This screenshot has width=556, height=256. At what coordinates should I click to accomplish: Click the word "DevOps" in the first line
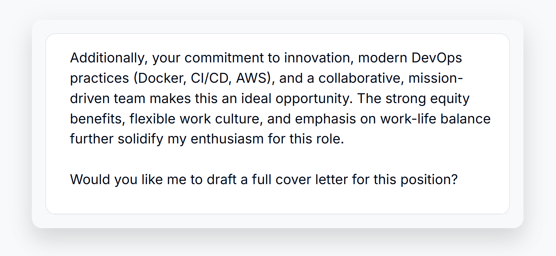(437, 58)
